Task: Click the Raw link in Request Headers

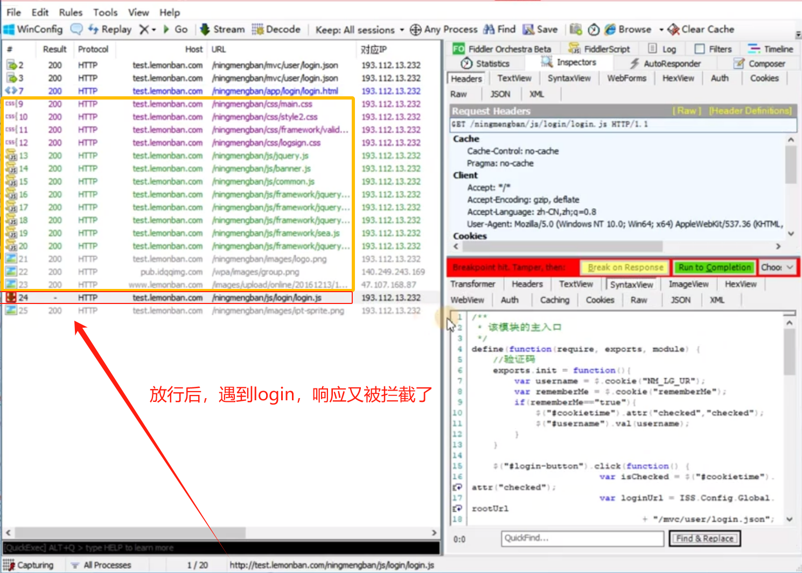Action: (x=686, y=111)
